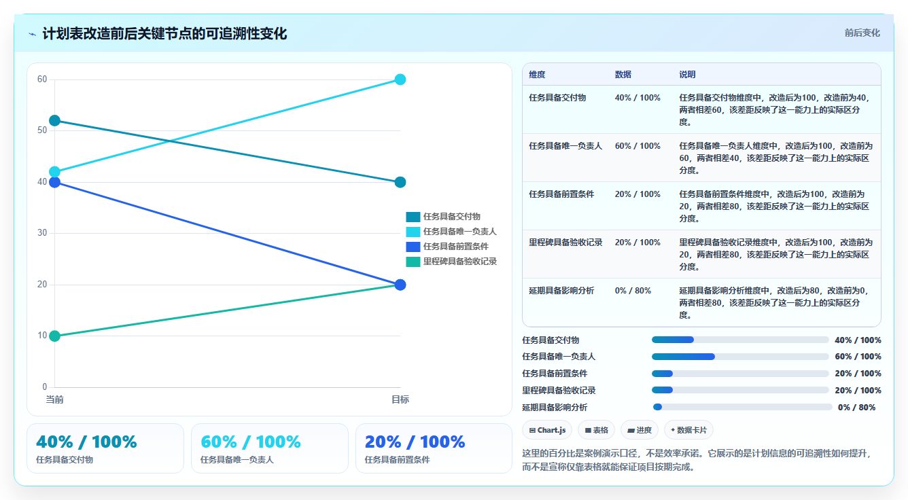Click 任务具备唯一负责人 in the table's first column

[x=565, y=146]
